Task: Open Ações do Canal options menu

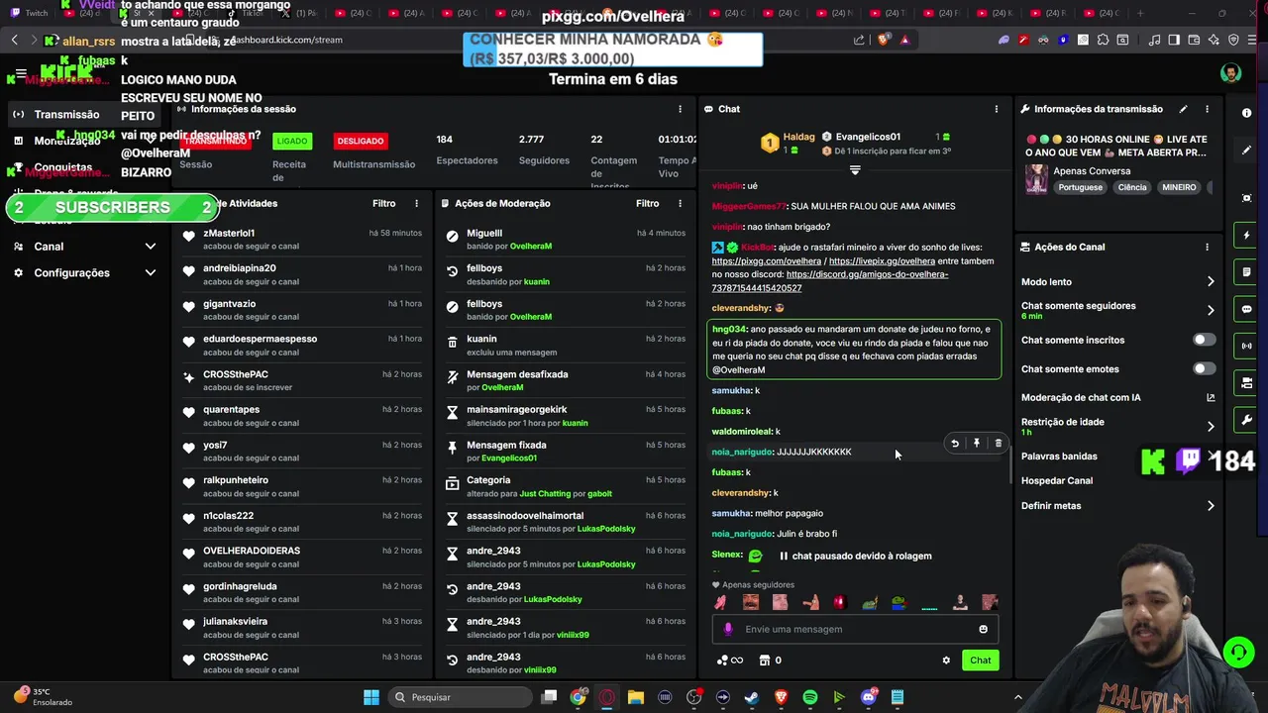Action: [x=1207, y=247]
